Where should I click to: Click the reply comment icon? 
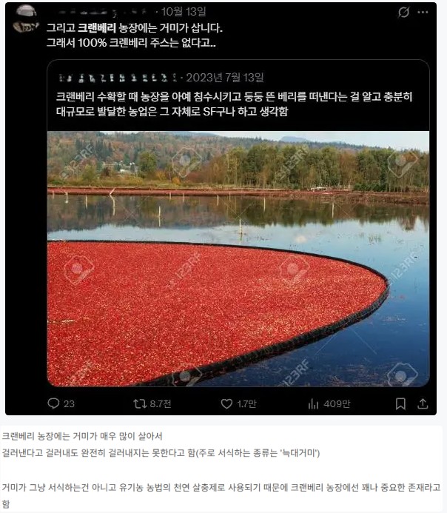tap(53, 403)
